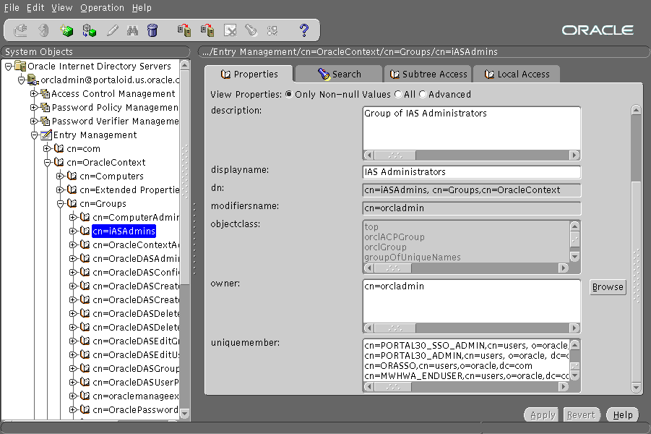Click the owner field horizontal scrollbar thumb
The width and height of the screenshot is (651, 434).
pos(395,328)
